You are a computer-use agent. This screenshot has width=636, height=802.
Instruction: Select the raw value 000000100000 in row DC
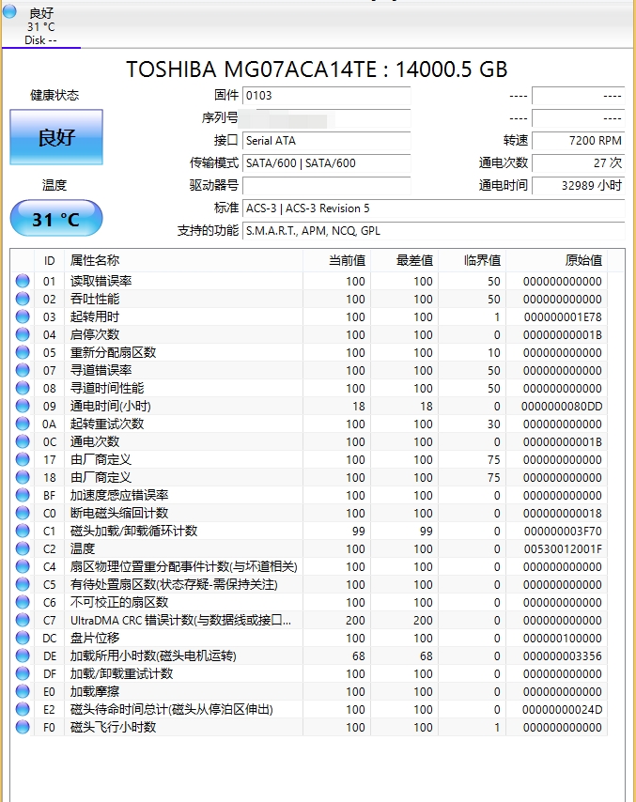click(563, 639)
